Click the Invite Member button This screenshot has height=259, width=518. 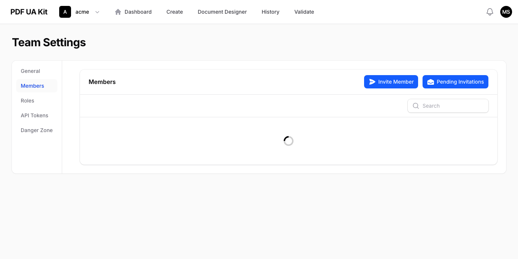[x=391, y=81]
